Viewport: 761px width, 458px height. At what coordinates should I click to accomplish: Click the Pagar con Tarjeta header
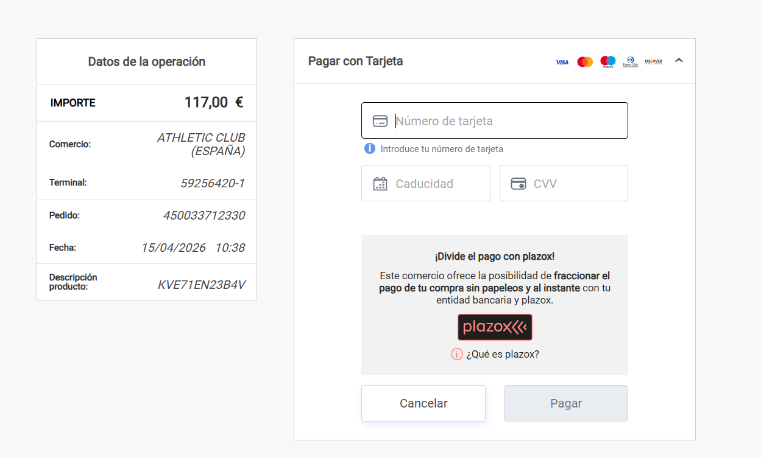(x=356, y=61)
